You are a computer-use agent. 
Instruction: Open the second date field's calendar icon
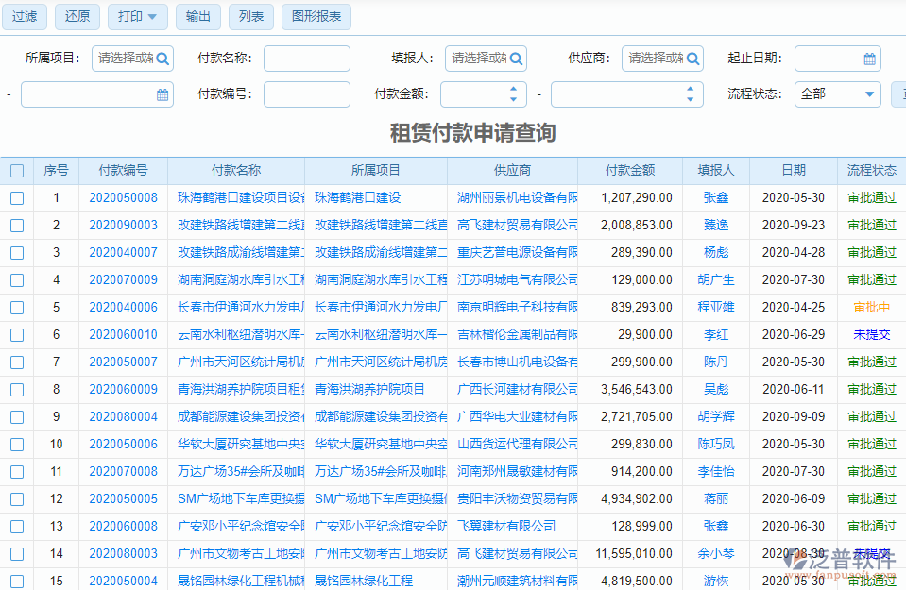pyautogui.click(x=162, y=93)
